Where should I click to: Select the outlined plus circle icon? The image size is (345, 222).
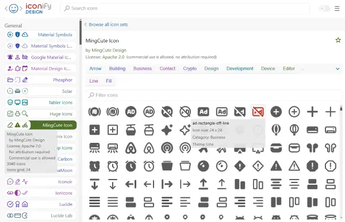(294, 112)
